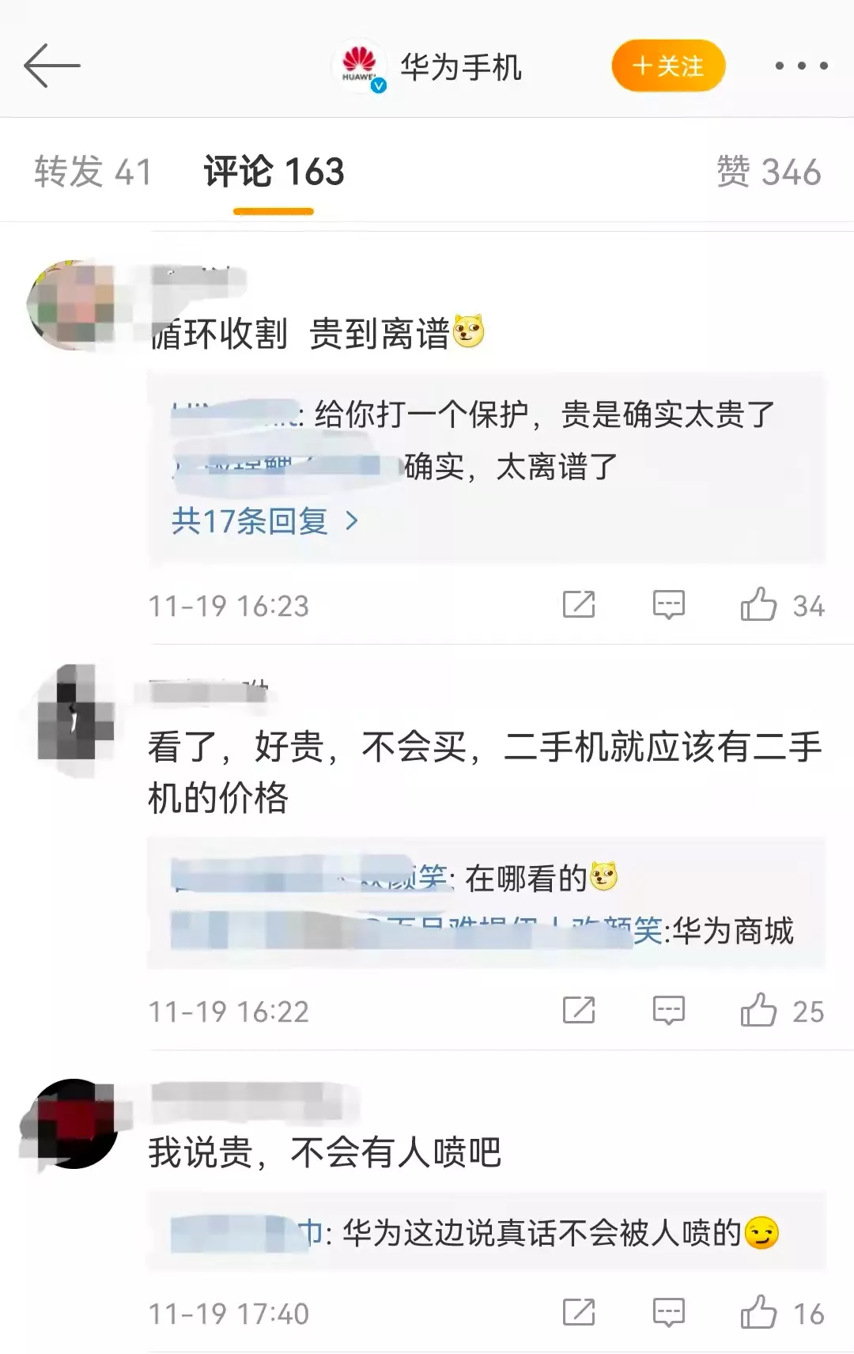This screenshot has width=854, height=1354.
Task: Switch to the 转发 41 tab
Action: pyautogui.click(x=93, y=172)
